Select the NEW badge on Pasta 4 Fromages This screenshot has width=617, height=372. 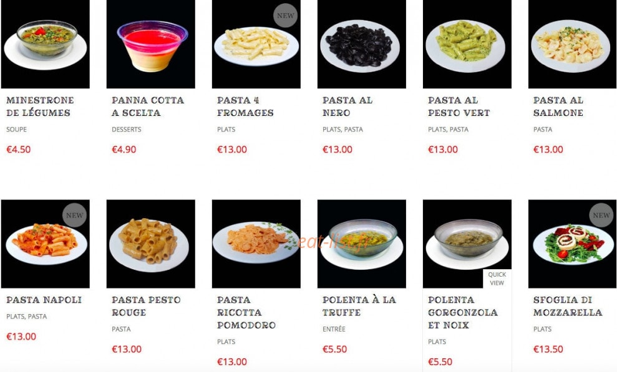tap(285, 16)
